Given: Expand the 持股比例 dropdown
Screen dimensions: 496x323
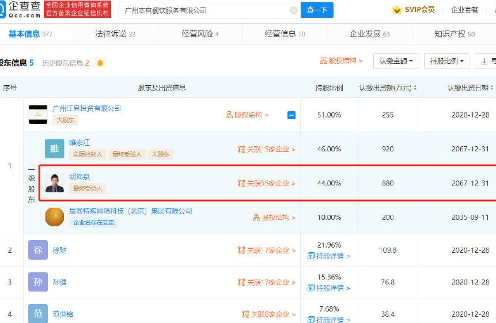Looking at the screenshot, I should tap(446, 61).
